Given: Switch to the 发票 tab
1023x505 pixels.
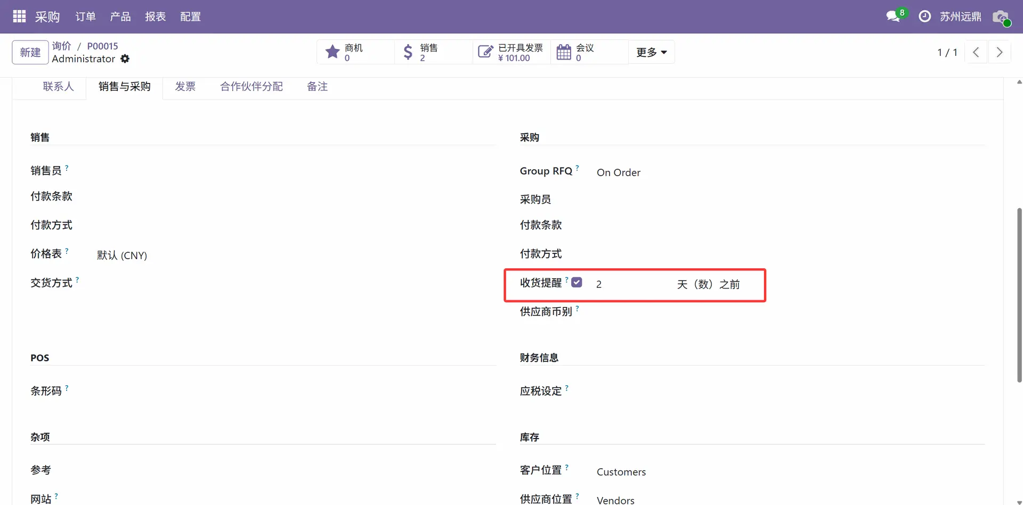Looking at the screenshot, I should [185, 87].
